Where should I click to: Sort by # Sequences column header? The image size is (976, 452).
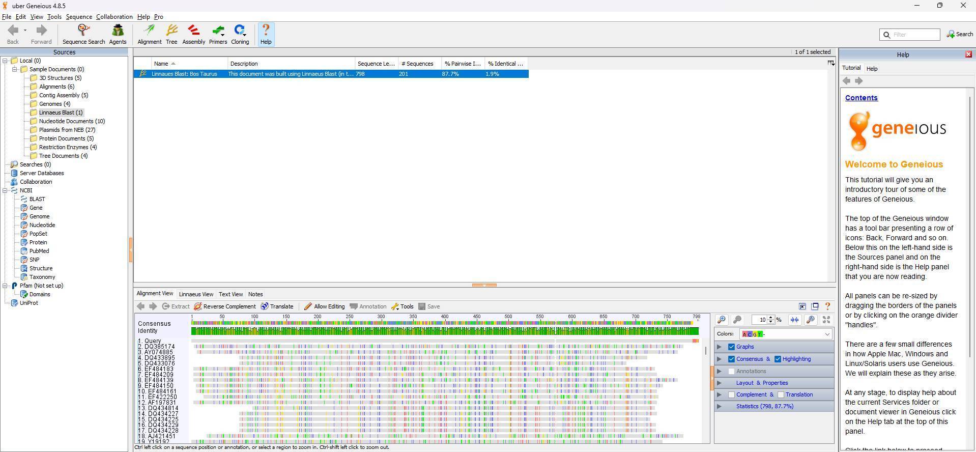[x=420, y=64]
